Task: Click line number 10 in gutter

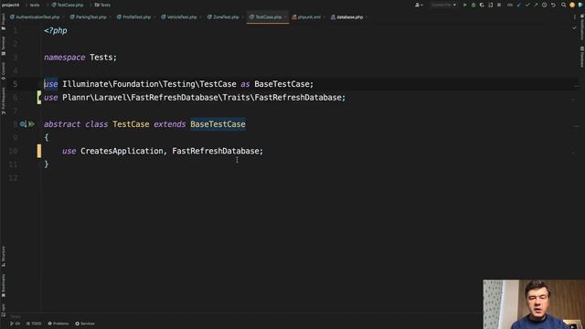Action: coord(13,151)
